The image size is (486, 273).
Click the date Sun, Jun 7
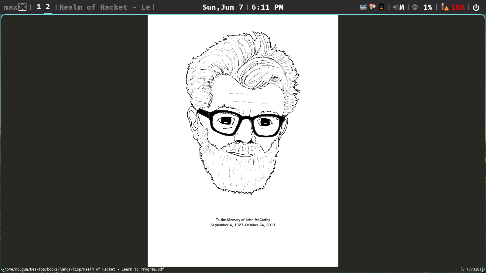coord(223,7)
